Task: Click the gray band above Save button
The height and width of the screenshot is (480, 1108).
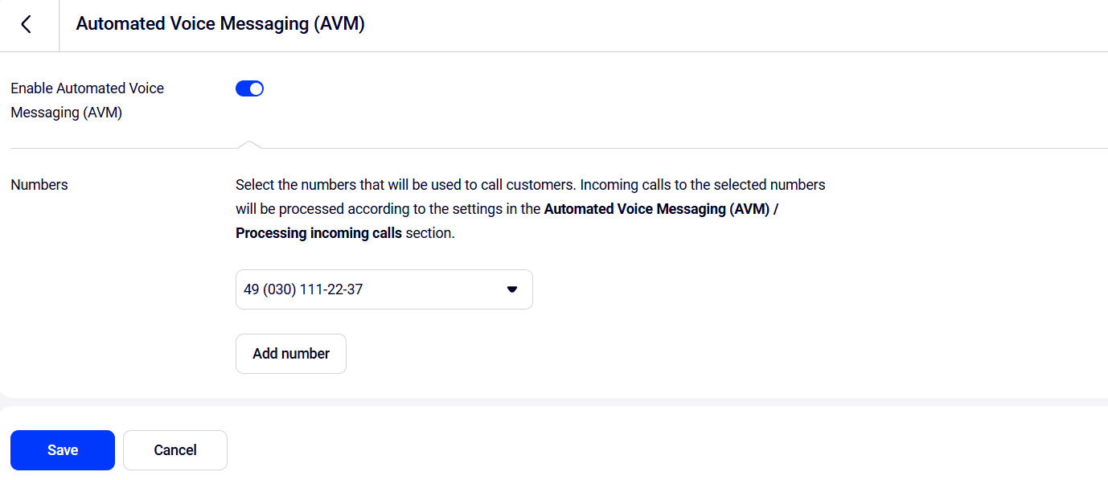Action: [x=554, y=402]
